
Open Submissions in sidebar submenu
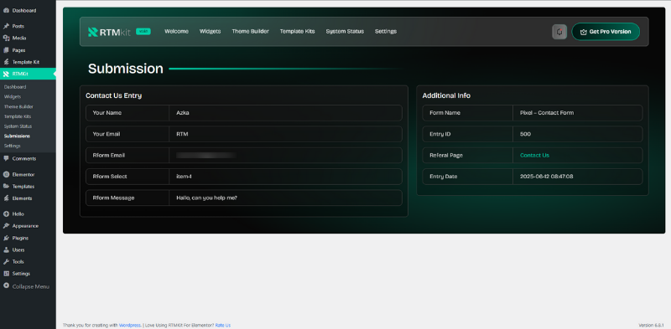17,136
